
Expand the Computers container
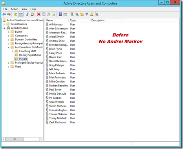coord(8,36)
